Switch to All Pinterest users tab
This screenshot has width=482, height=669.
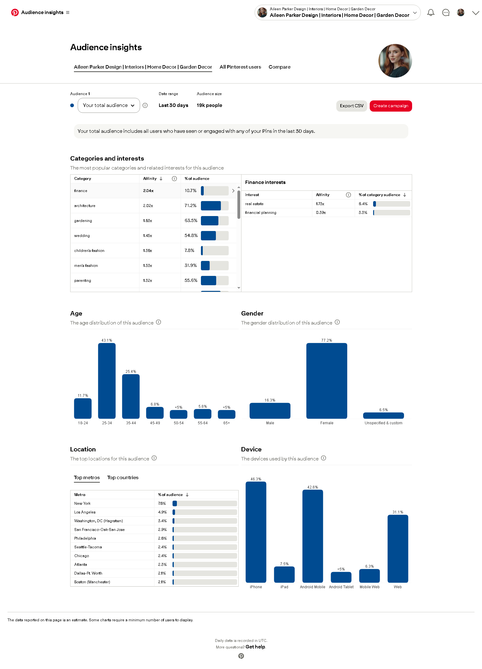coord(240,67)
